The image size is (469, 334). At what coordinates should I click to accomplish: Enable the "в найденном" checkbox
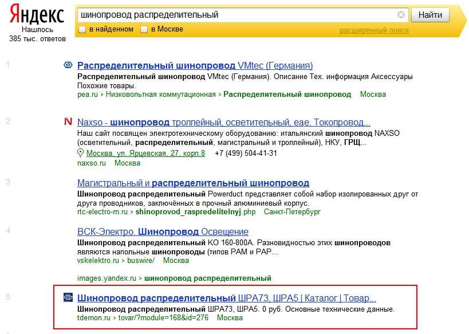point(82,29)
